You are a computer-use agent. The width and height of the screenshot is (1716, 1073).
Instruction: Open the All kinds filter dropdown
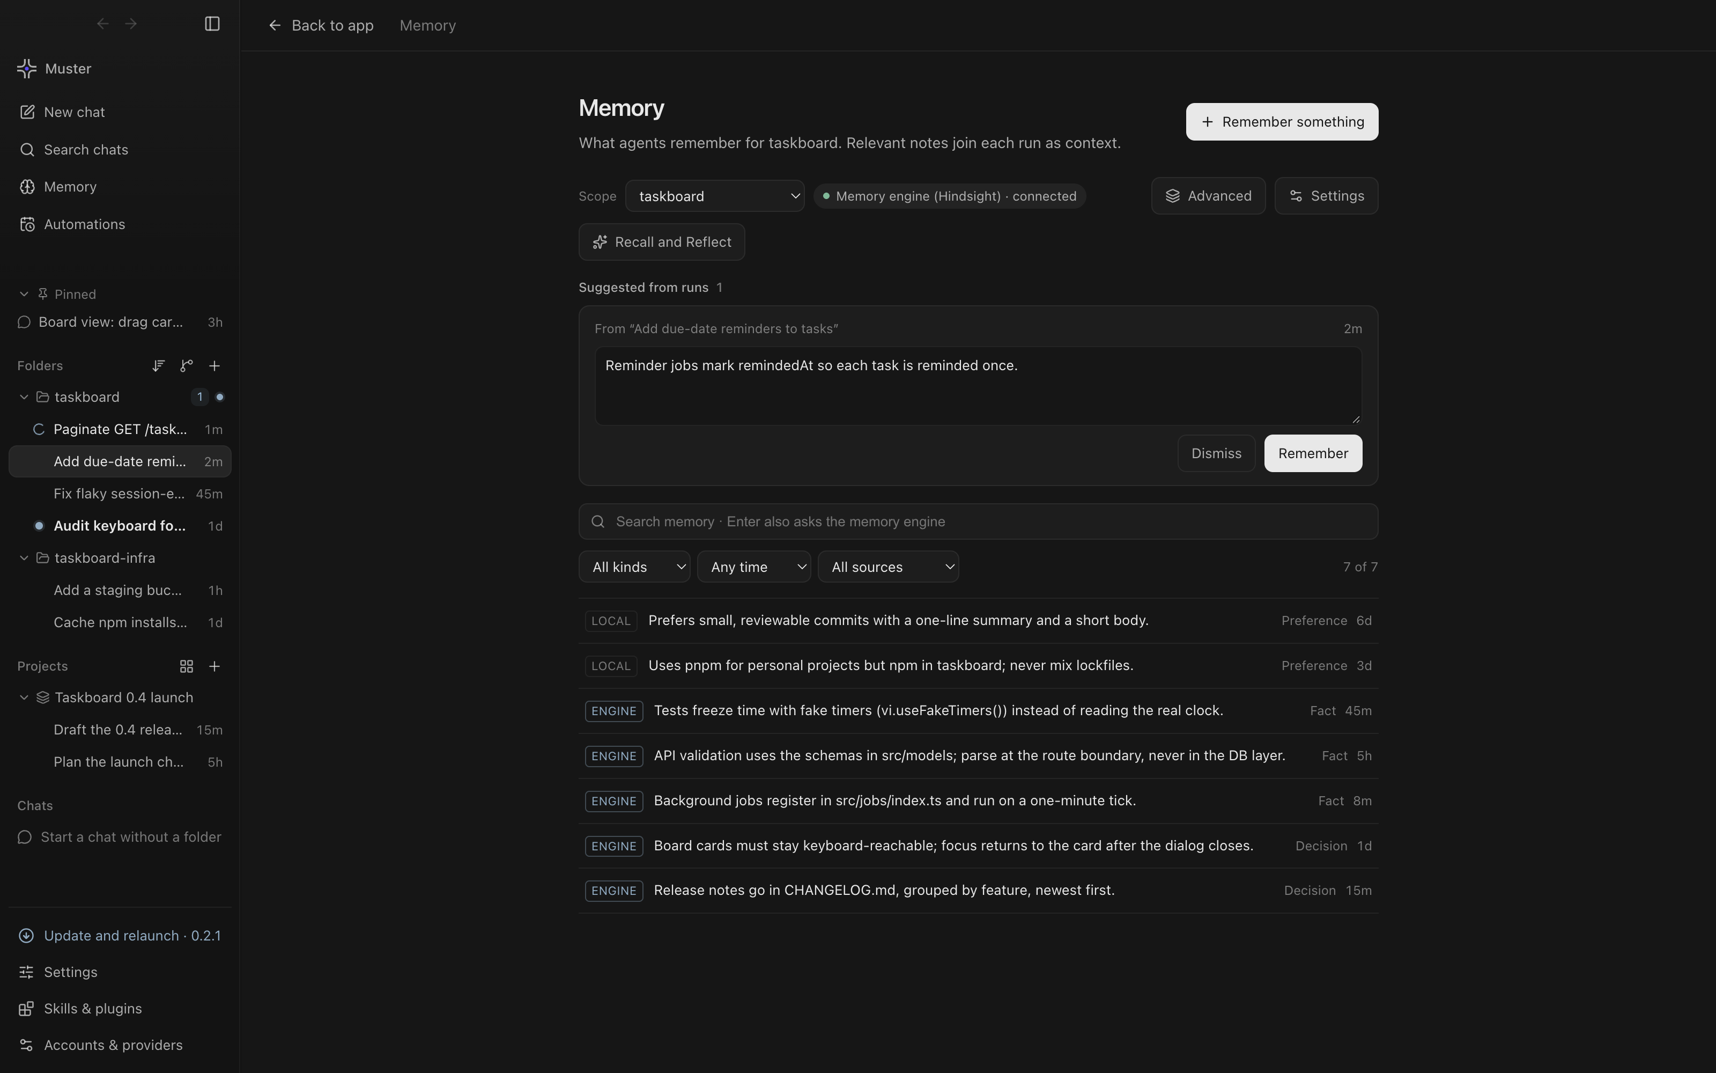pos(634,567)
